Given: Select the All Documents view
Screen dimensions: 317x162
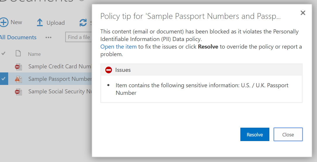Looking at the screenshot, I should pos(18,38).
